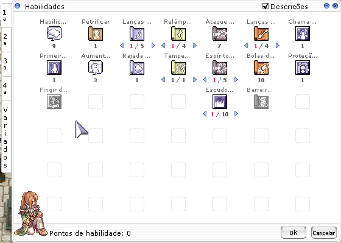Switch to the 2a skill tab
The image size is (341, 243).
[5, 39]
